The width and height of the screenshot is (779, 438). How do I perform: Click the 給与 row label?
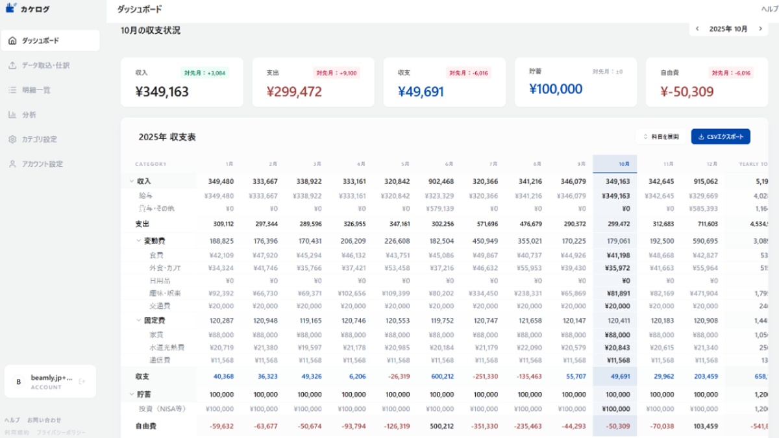coord(145,195)
